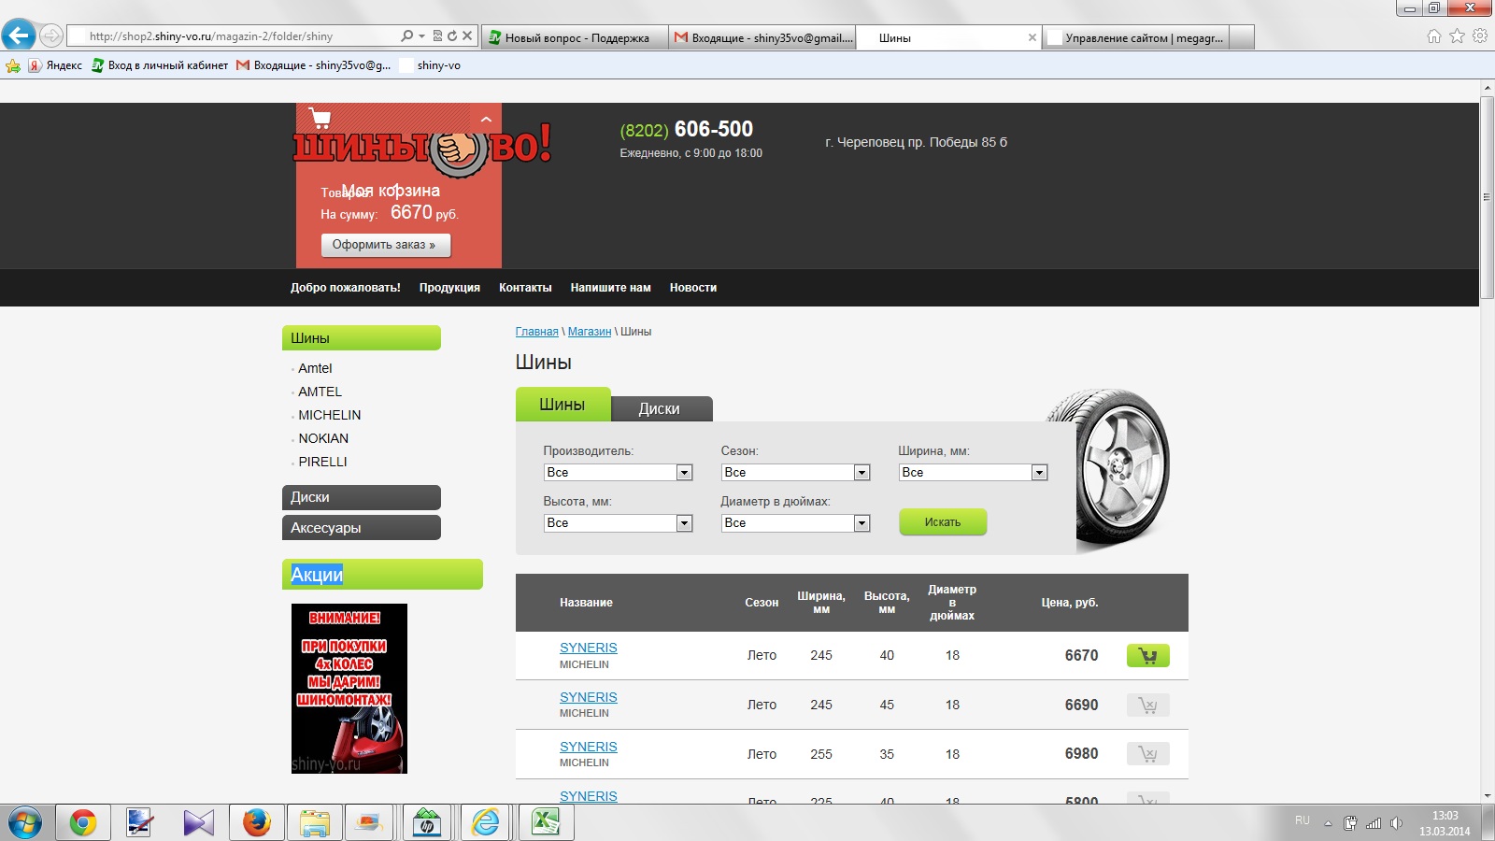The image size is (1495, 841).
Task: Open the Контакты navigation menu item
Action: pos(525,288)
